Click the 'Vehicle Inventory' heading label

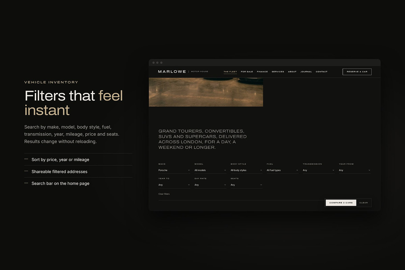coord(51,82)
